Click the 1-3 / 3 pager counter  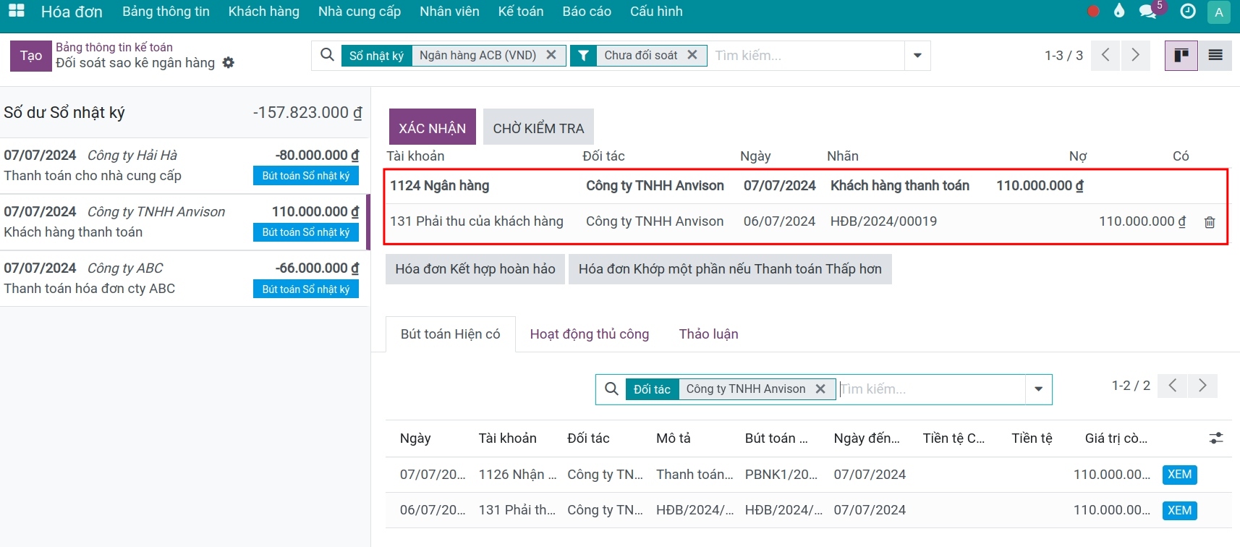(1063, 56)
